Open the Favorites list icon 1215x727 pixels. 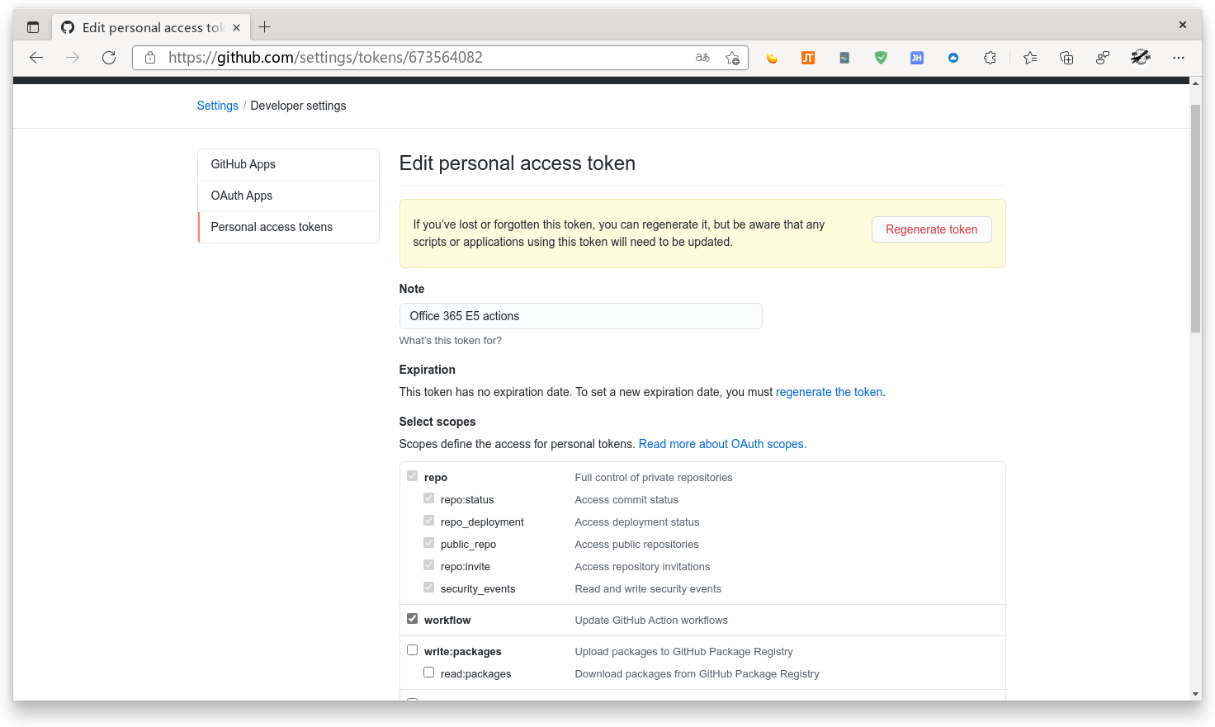pyautogui.click(x=1030, y=58)
